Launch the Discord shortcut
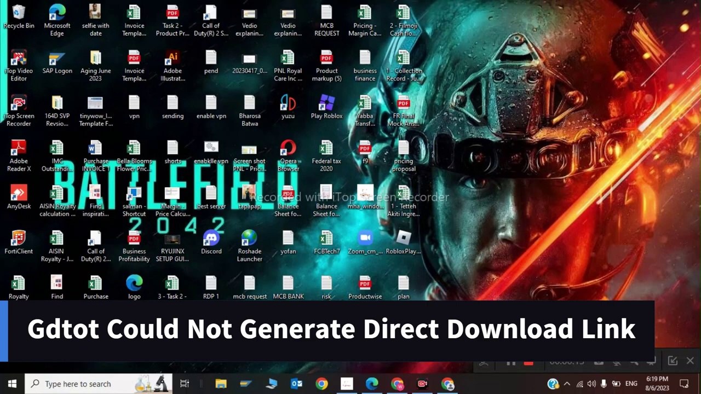Viewport: 701px width, 394px height. pyautogui.click(x=211, y=242)
